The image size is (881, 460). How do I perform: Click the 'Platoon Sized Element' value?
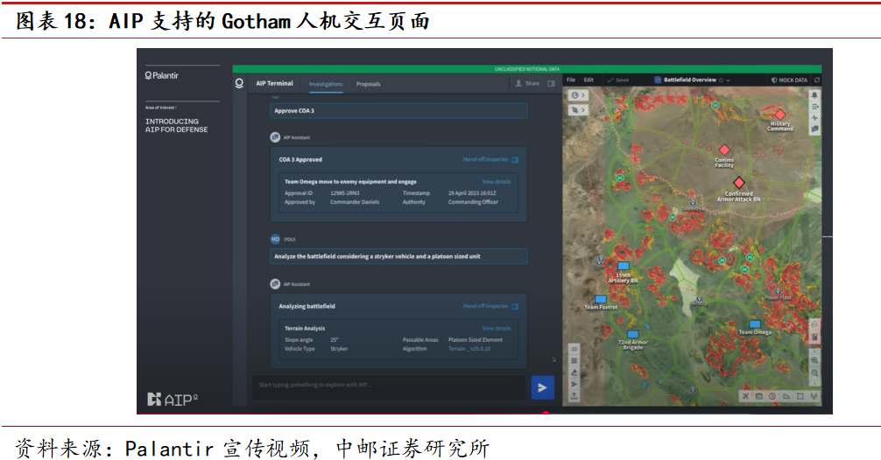tap(476, 340)
